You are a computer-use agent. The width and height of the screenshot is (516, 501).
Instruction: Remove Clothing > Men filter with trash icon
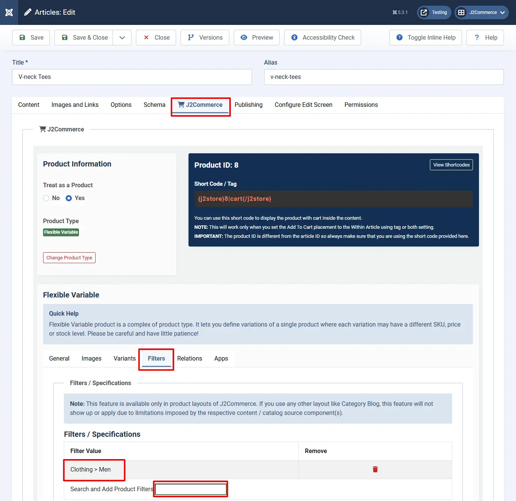375,470
